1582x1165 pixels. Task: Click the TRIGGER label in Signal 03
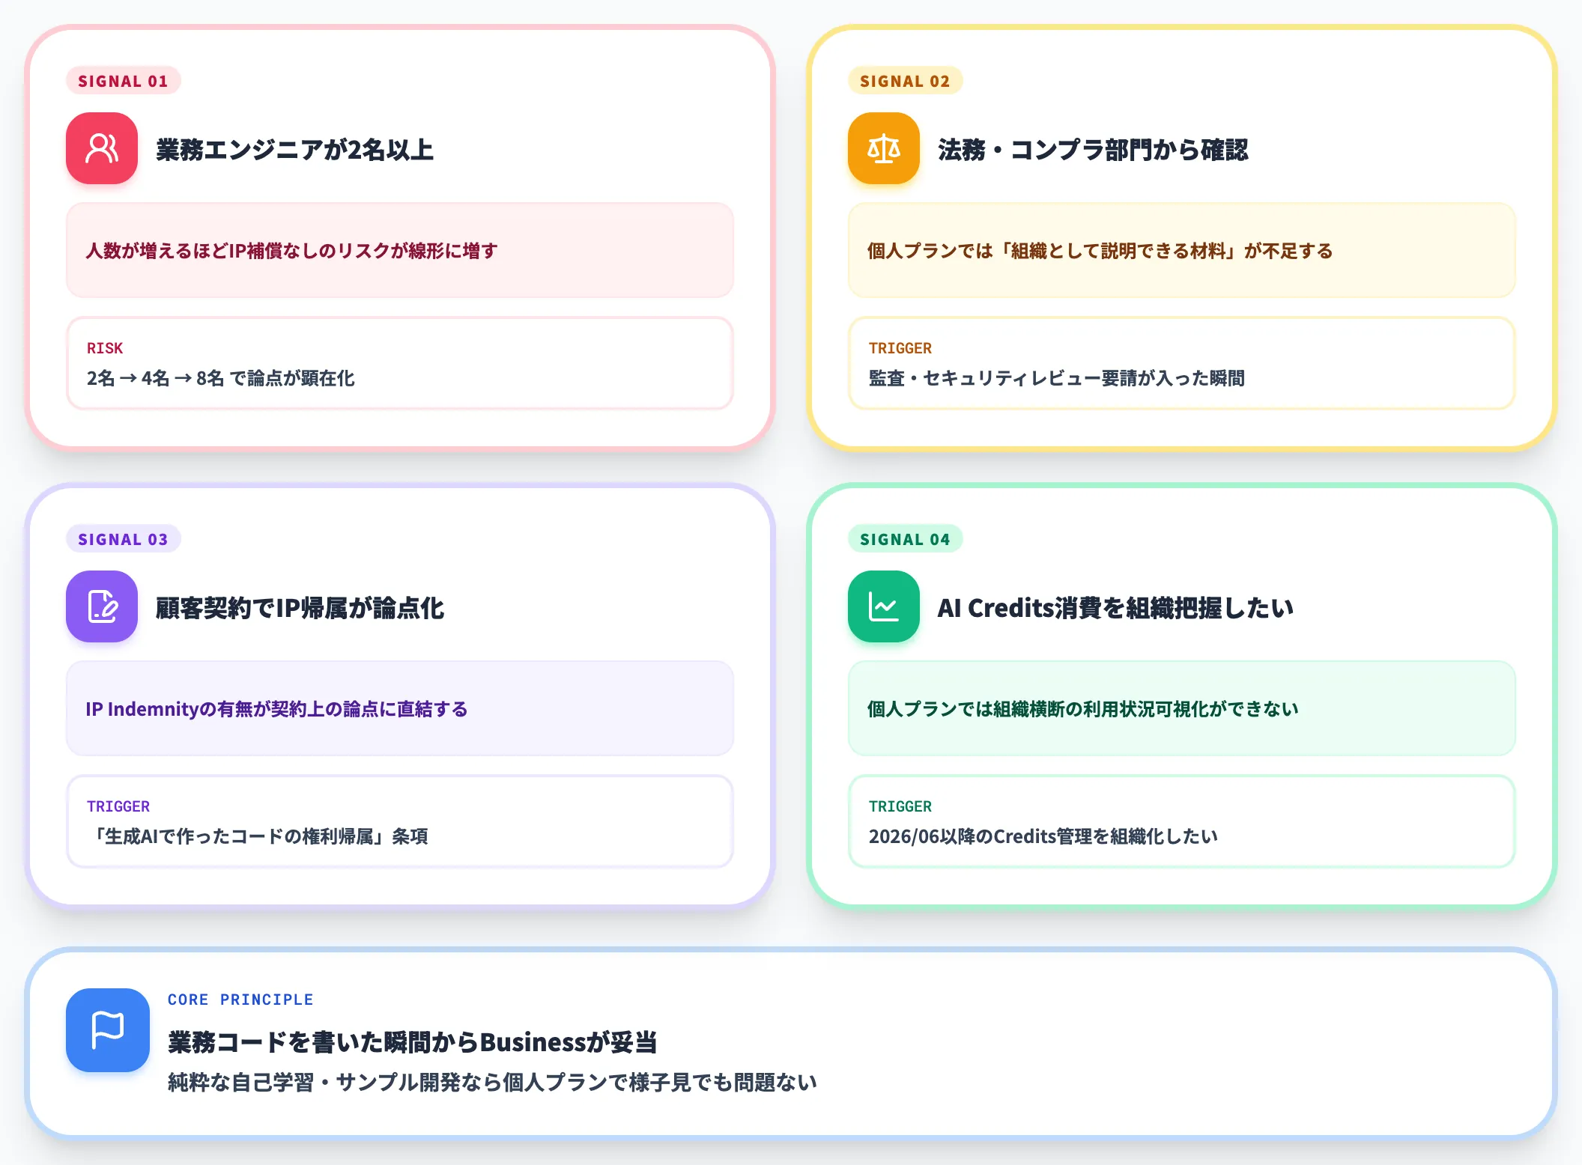tap(118, 806)
